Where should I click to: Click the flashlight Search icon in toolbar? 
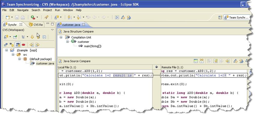point(46,17)
